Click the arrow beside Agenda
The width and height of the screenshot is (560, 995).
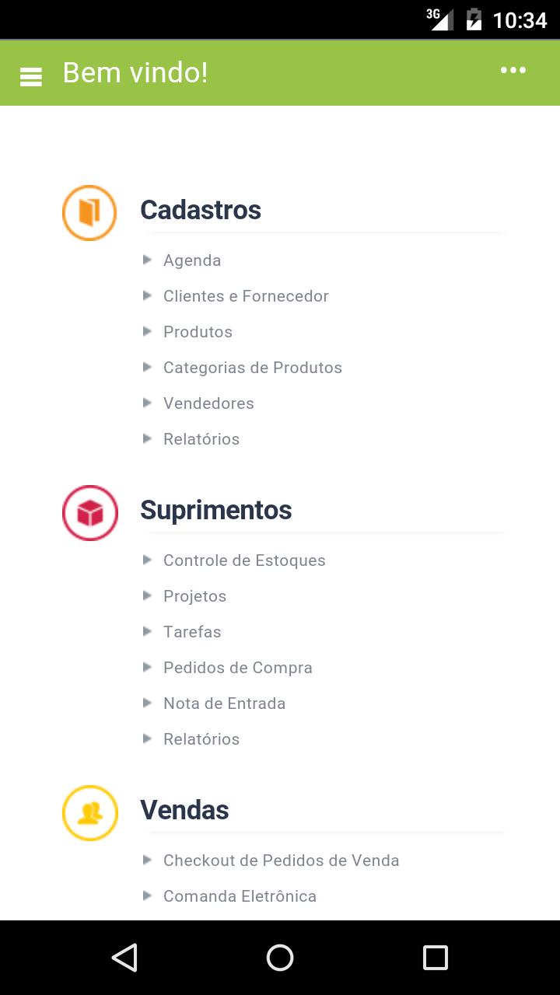click(x=147, y=260)
